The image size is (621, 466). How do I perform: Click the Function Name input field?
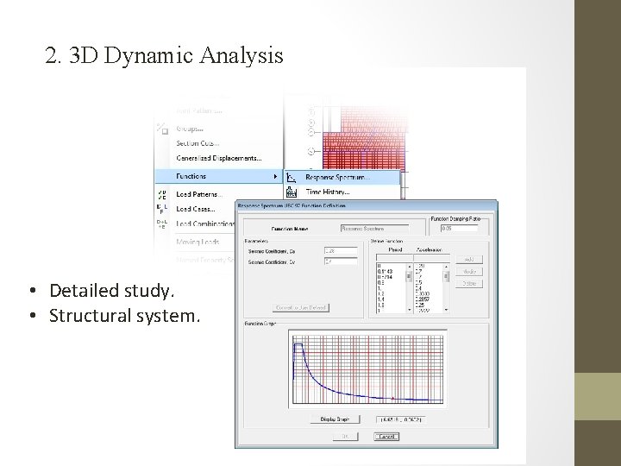coord(374,228)
